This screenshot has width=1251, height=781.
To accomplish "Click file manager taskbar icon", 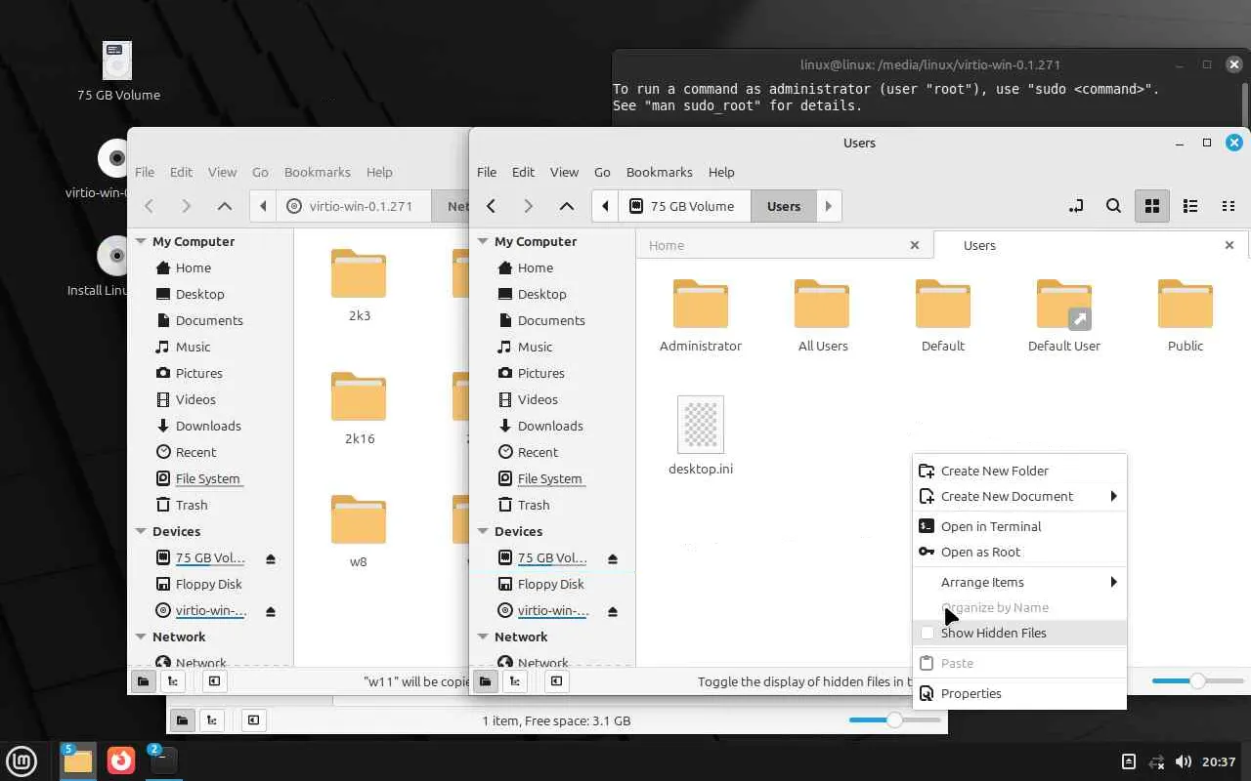I will (x=77, y=760).
